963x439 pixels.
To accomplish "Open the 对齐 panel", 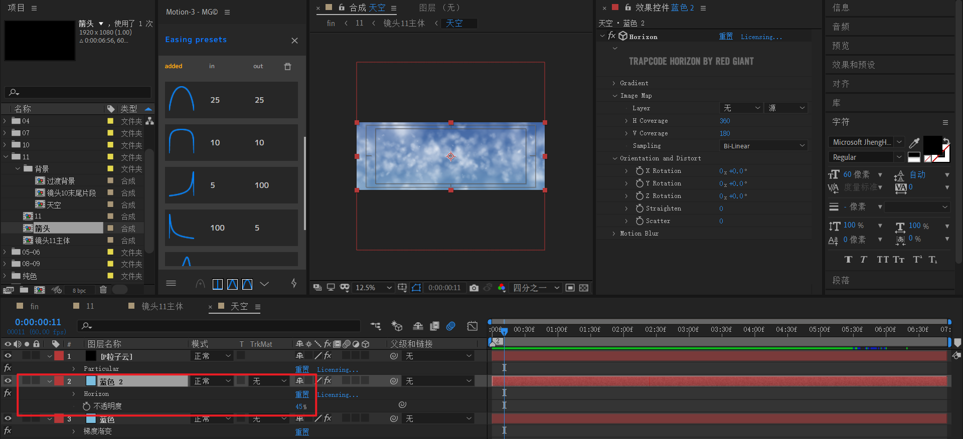I will (x=841, y=84).
